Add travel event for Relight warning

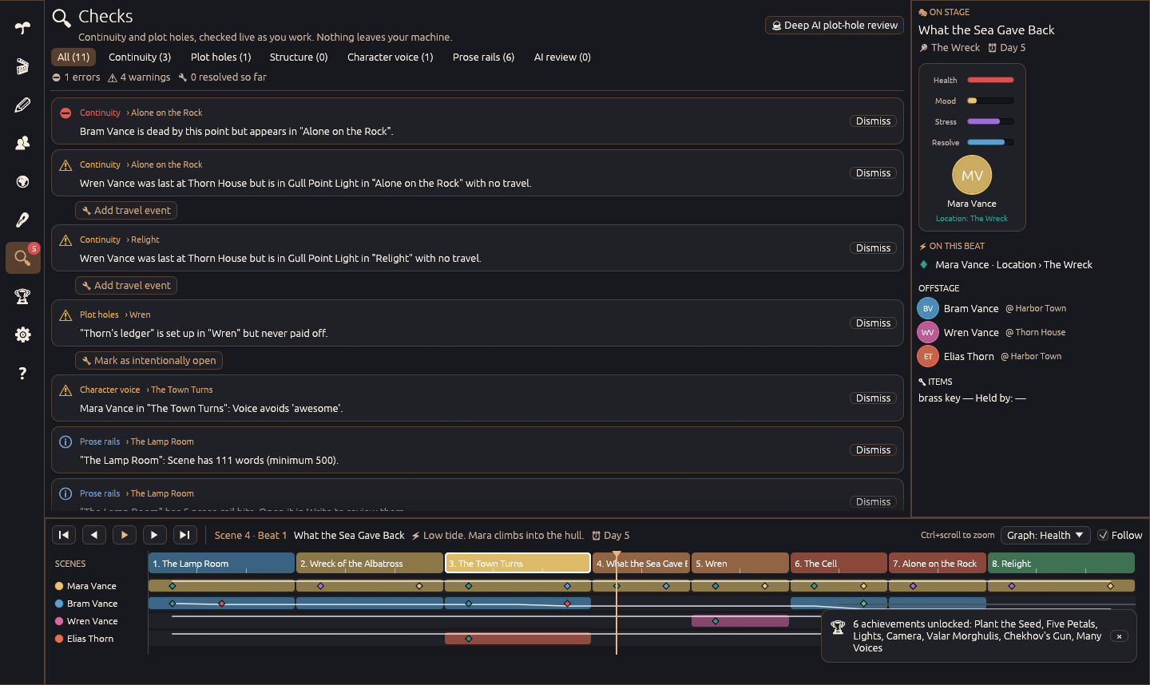(126, 285)
